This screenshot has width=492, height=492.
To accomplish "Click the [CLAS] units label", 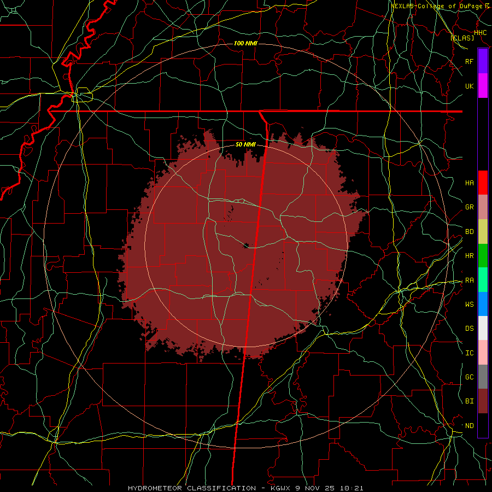I will pos(462,38).
